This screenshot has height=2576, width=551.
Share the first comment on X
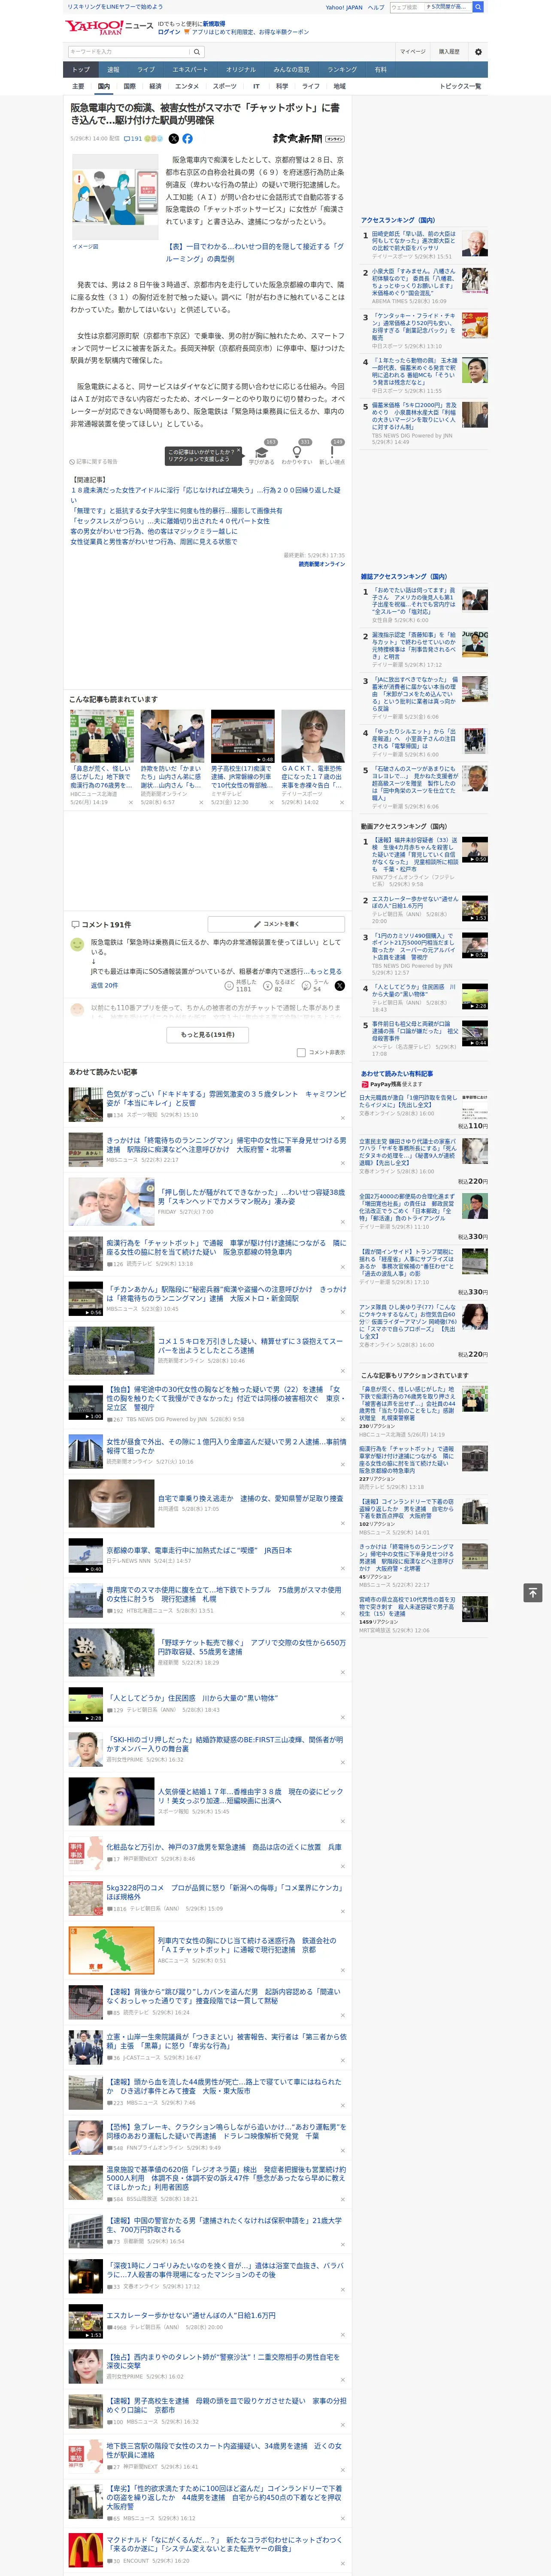tap(340, 986)
